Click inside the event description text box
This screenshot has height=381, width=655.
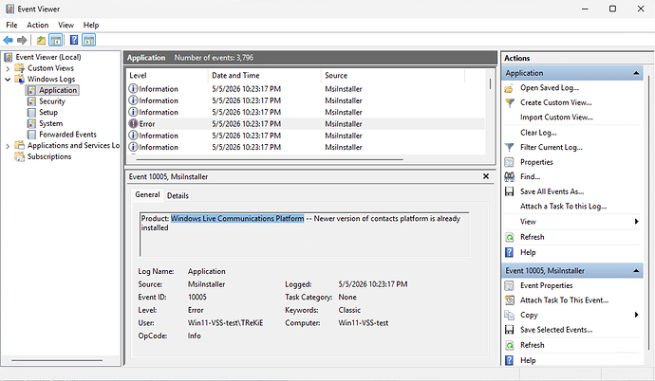(x=305, y=235)
